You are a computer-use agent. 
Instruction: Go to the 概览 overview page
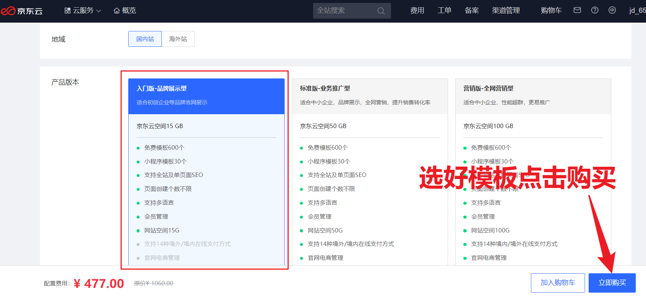tap(125, 11)
